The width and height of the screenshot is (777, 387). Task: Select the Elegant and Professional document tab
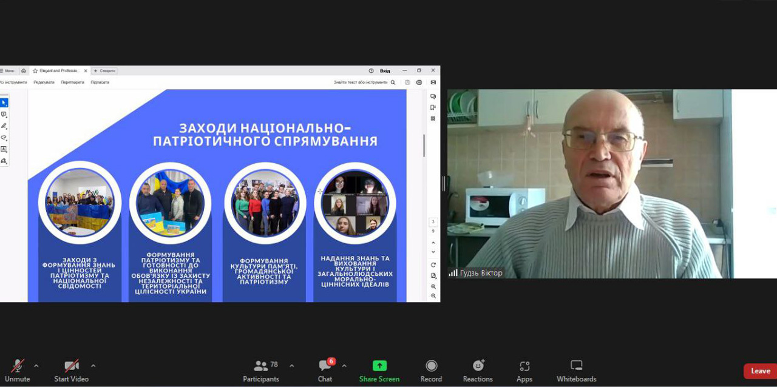[x=59, y=70]
